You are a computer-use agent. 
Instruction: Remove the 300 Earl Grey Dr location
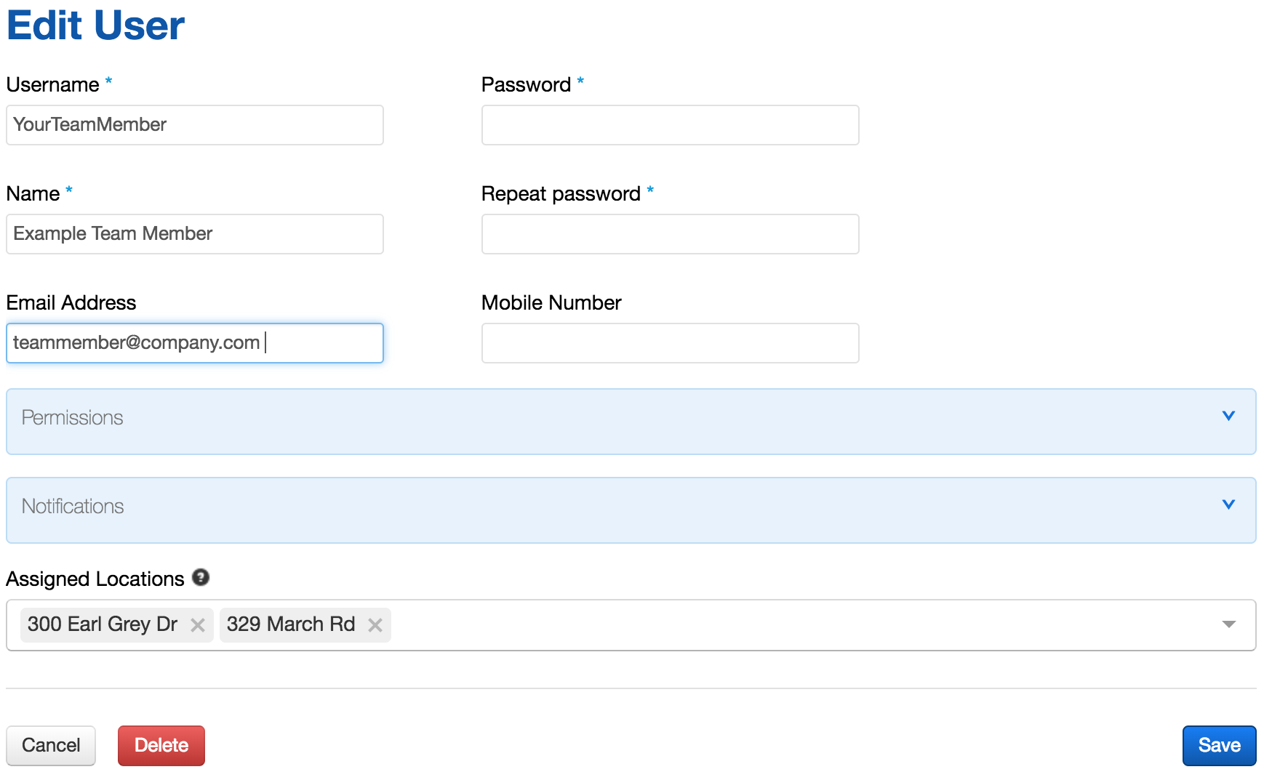point(197,625)
